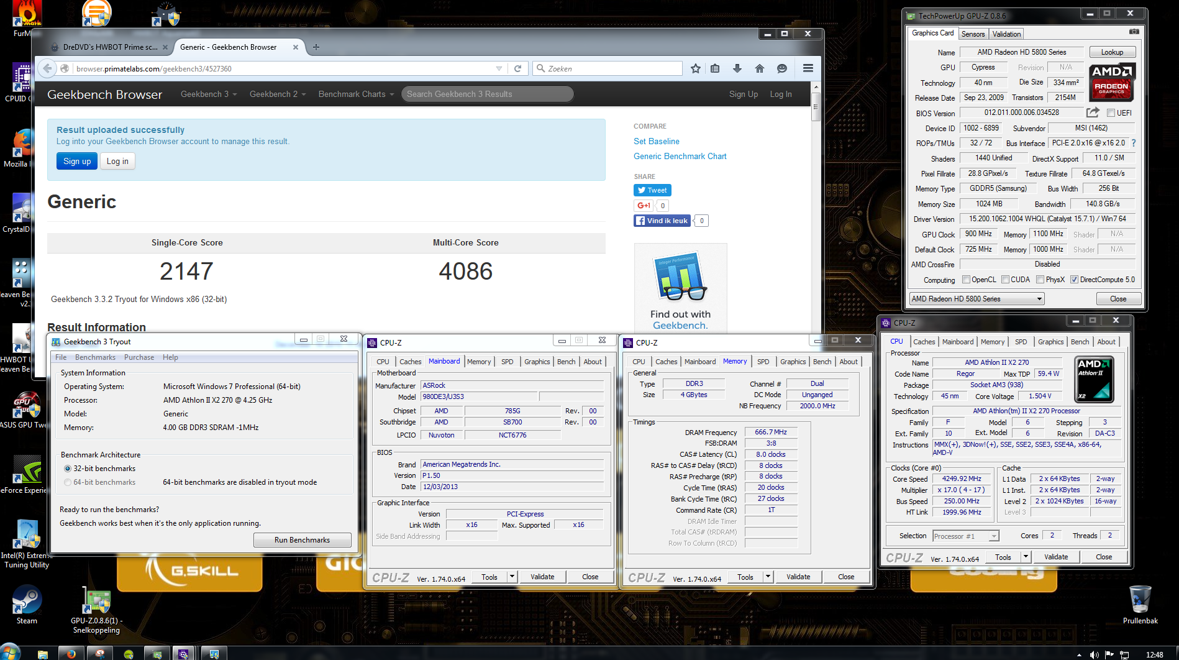Screen dimensions: 1179x660
Task: Open Tools dropdown arrow in CPU-Z CPU window
Action: [1026, 557]
